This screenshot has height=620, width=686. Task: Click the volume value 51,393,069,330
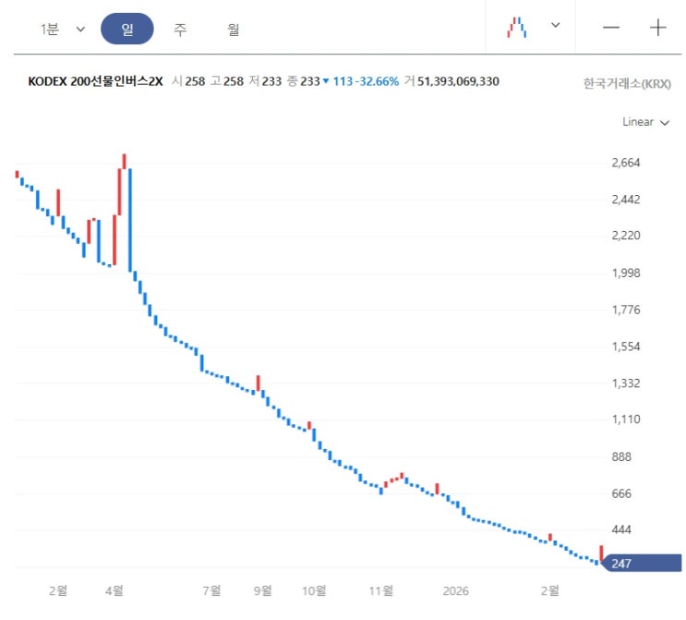(x=458, y=81)
